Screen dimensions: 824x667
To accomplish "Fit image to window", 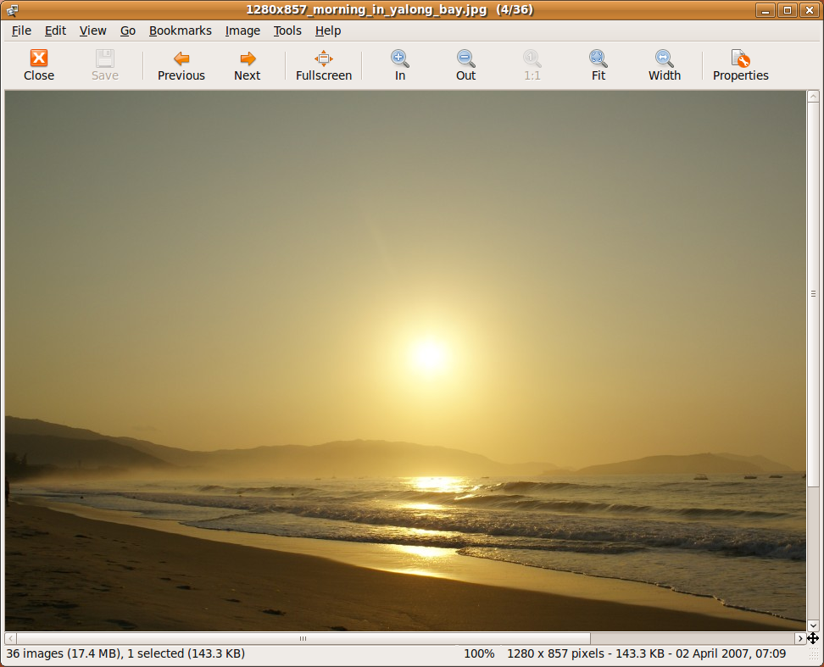I will tap(598, 65).
